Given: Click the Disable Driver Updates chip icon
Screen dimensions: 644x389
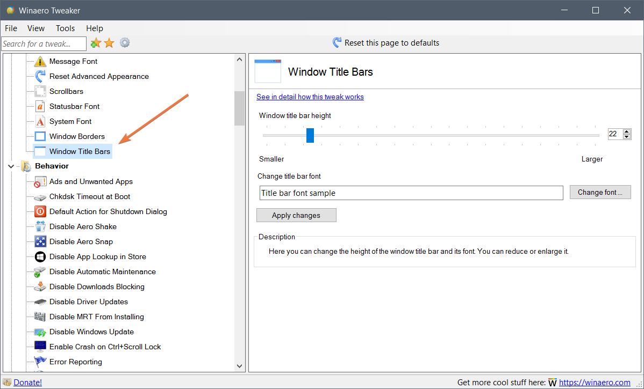Looking at the screenshot, I should [40, 302].
